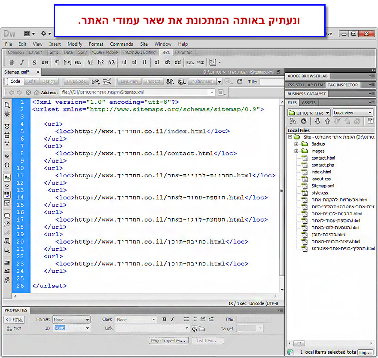Viewport: 378px width, 358px height.
Task: Insert a definition description with dd icon
Action: pos(178,62)
